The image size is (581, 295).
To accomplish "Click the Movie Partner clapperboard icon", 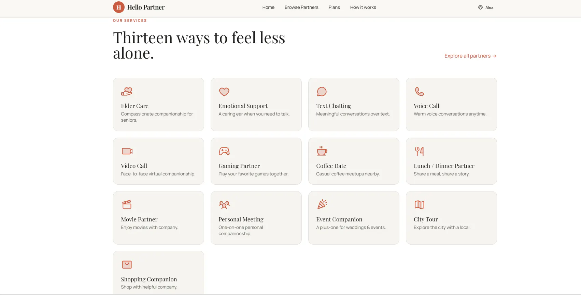I will tap(127, 204).
